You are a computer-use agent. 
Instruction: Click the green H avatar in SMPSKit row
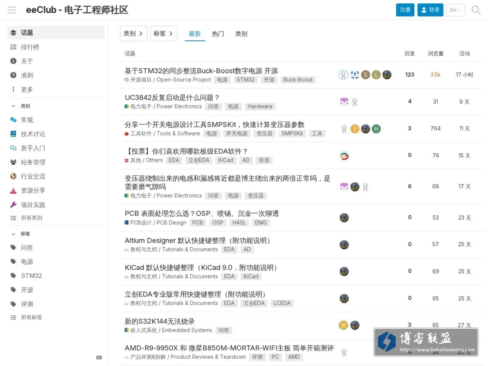coord(376,129)
